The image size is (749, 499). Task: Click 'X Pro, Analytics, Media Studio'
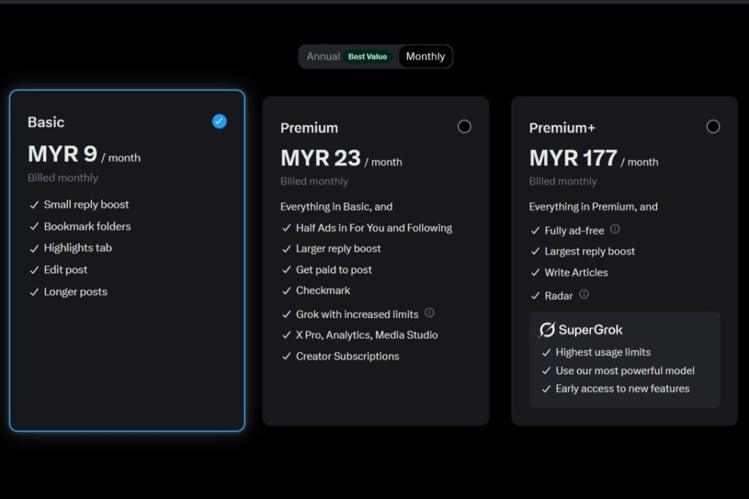[367, 335]
